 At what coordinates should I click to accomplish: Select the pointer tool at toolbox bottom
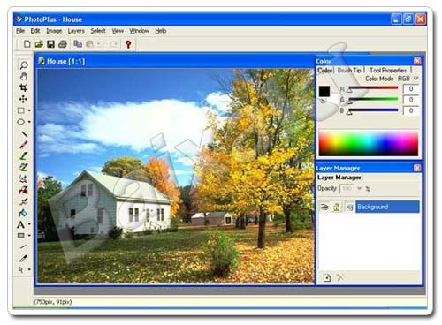pos(21,269)
